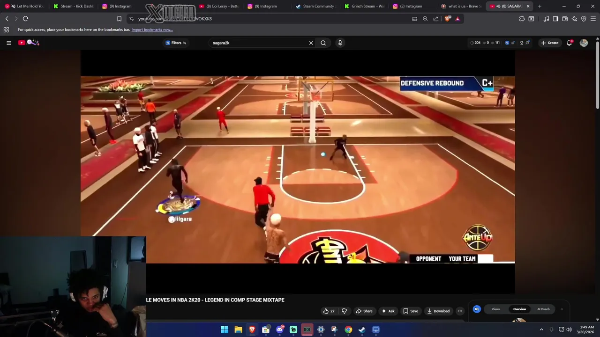Open the browser extensions puzzle icon
600x337 pixels.
[x=522, y=19]
